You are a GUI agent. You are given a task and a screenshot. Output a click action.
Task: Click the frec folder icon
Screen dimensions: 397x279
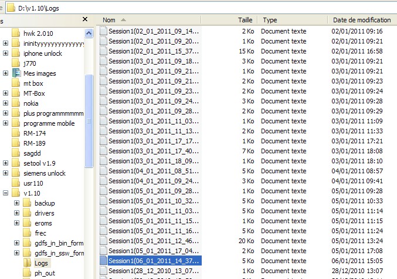27,233
